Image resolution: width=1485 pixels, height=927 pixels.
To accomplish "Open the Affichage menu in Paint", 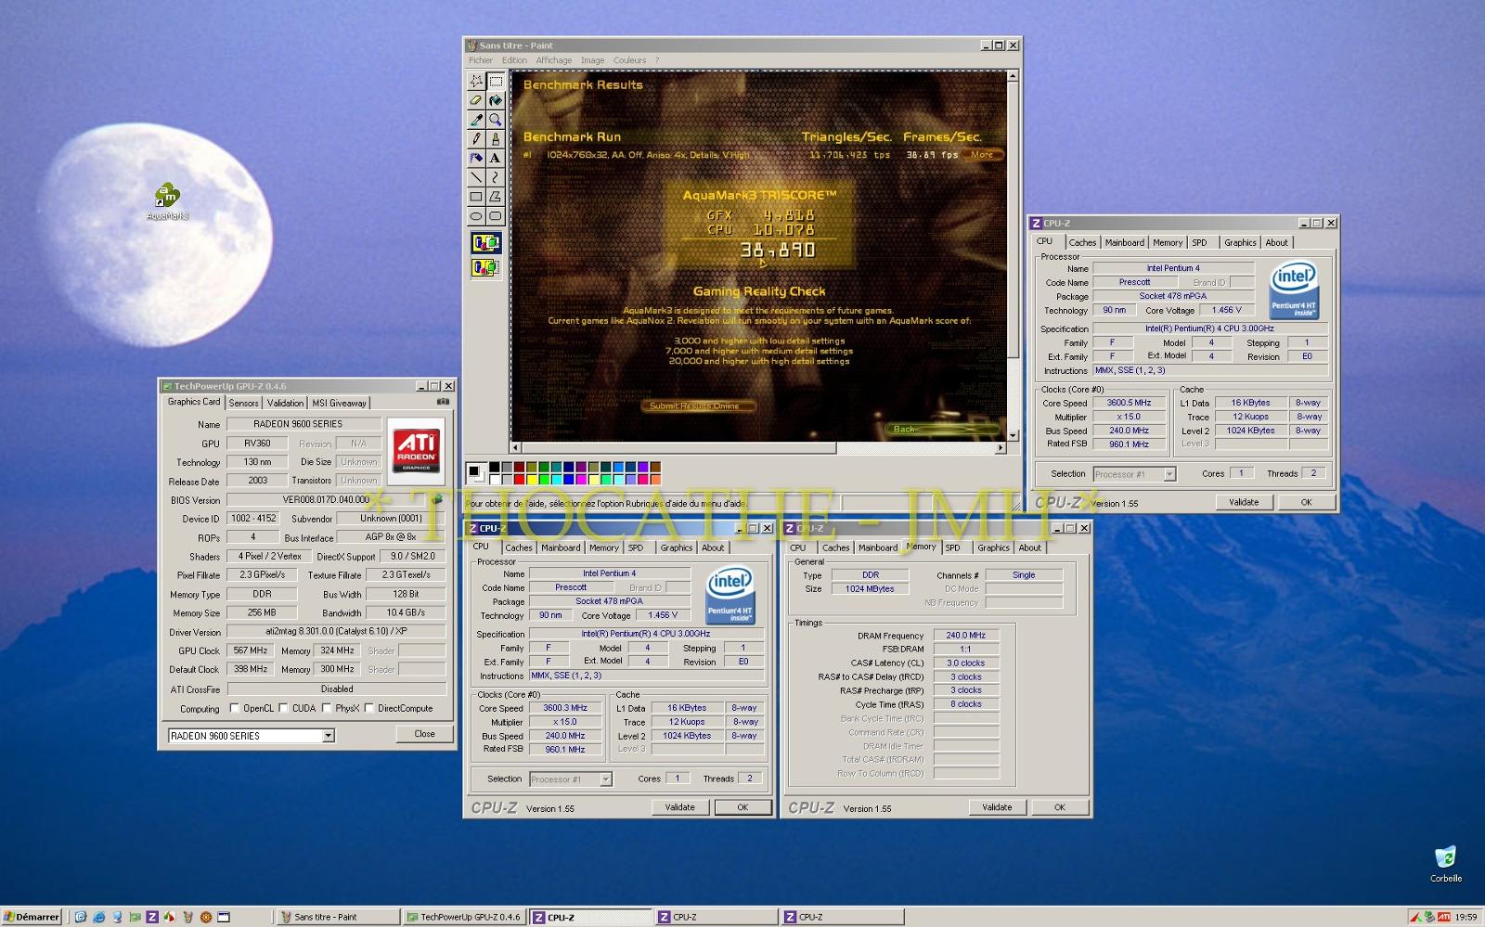I will click(x=554, y=60).
